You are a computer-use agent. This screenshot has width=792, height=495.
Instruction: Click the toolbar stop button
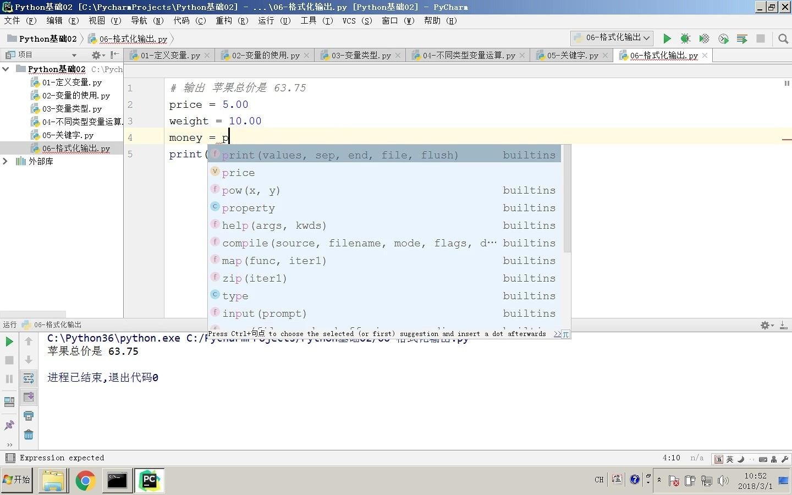(761, 38)
